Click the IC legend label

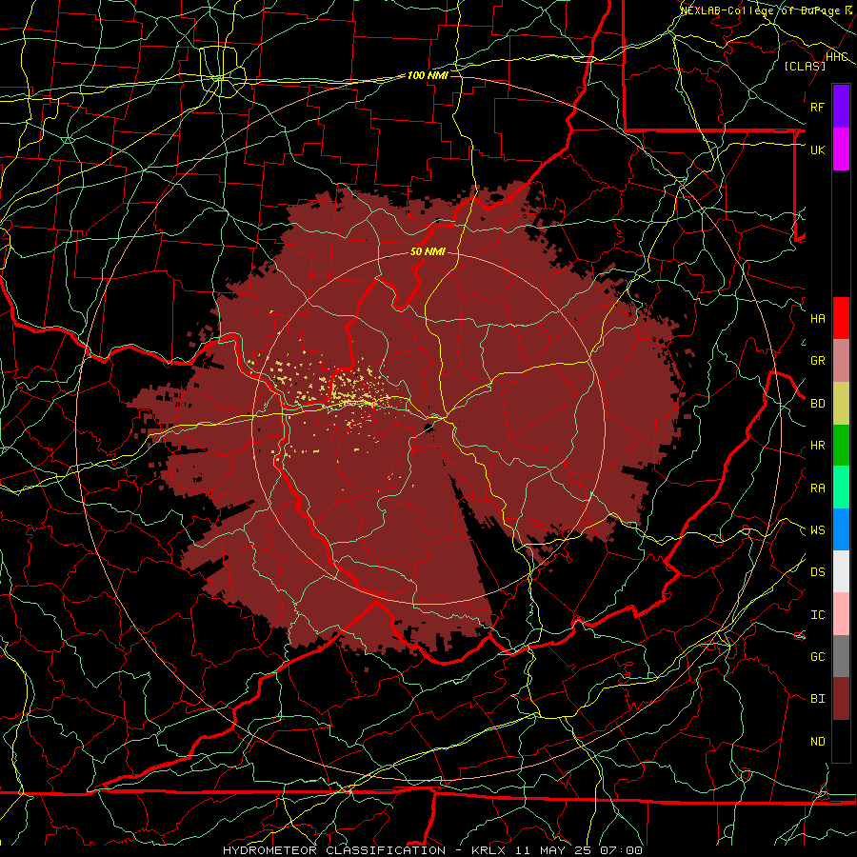(817, 615)
